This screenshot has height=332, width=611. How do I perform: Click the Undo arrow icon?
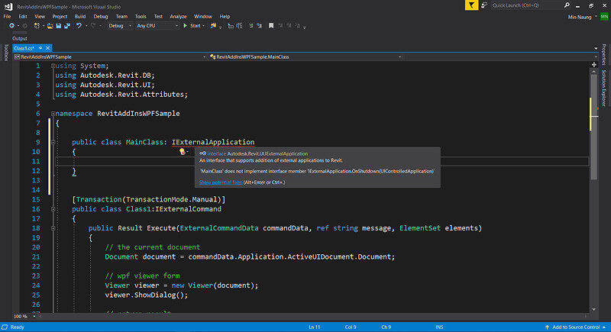(x=79, y=25)
